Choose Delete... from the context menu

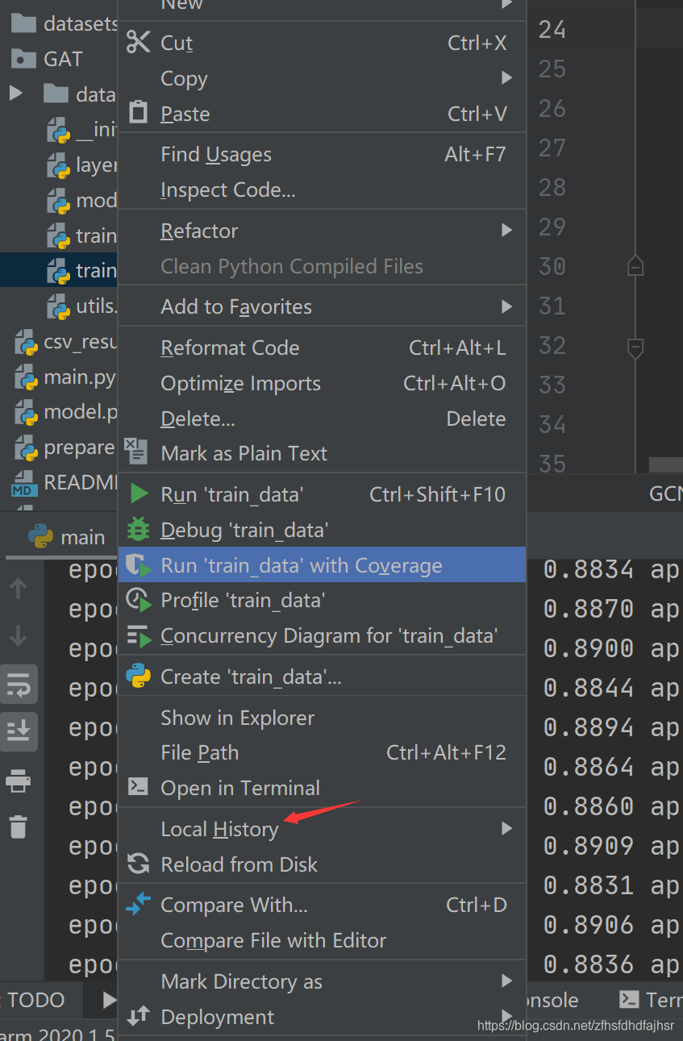[323, 418]
